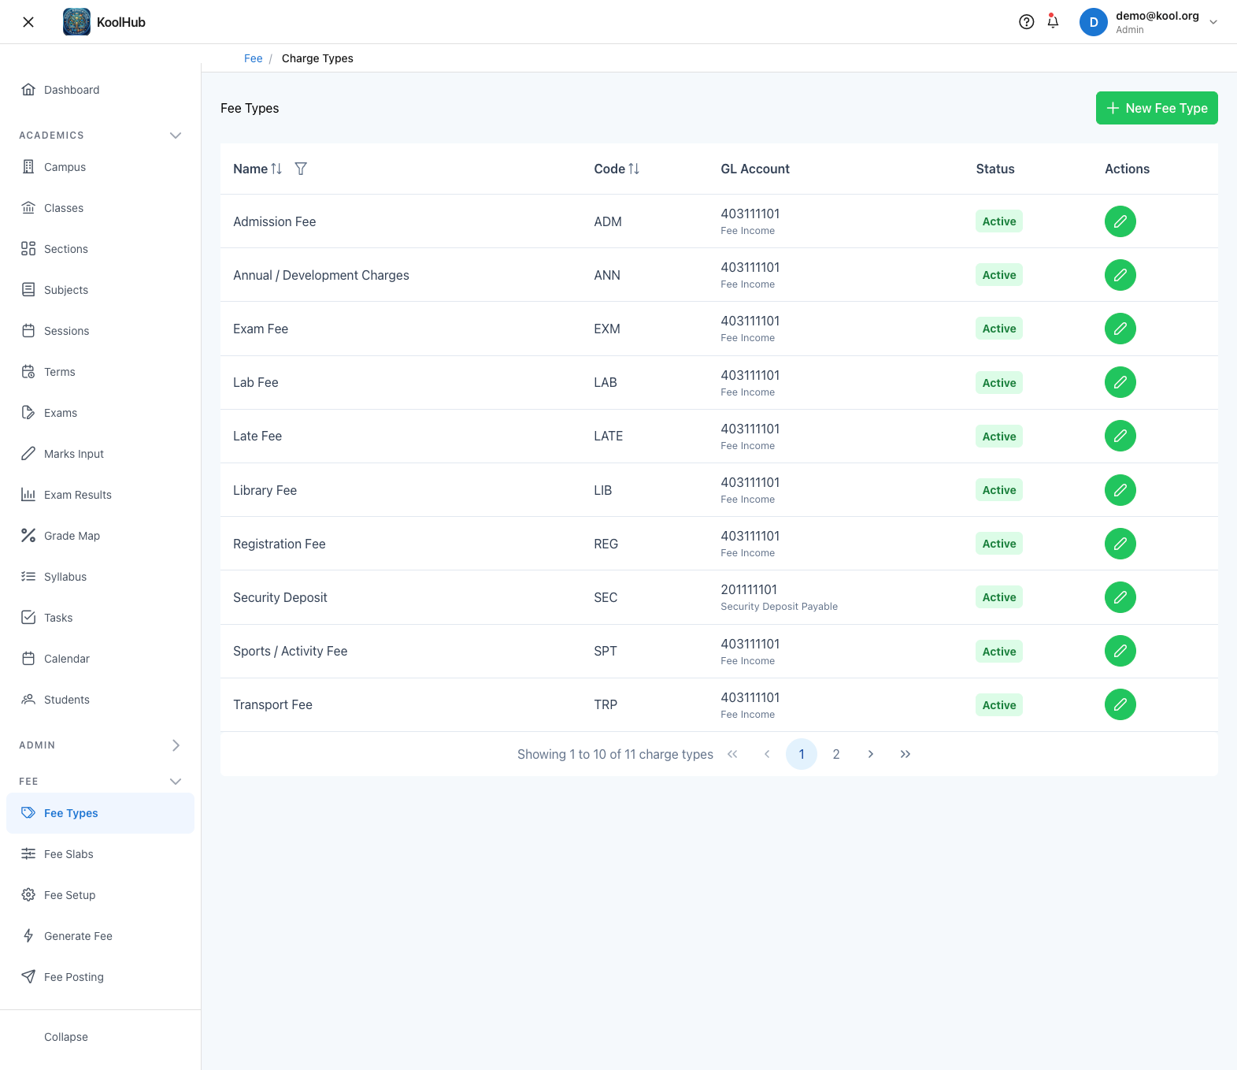Image resolution: width=1237 pixels, height=1070 pixels.
Task: Click the Active badge for Security Deposit
Action: (999, 597)
